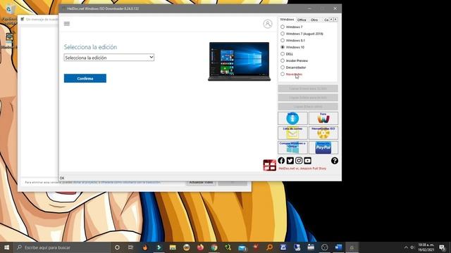Click the Windows Start button

[6, 247]
